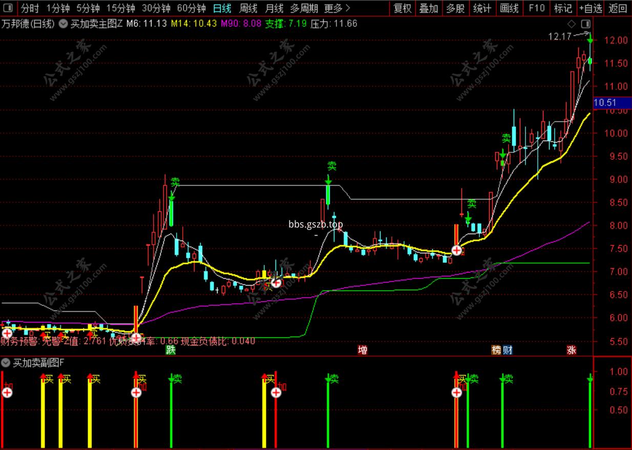Screen dimensions: 632x450
Task: Click the 跌 event marker icon
Action: coord(171,350)
